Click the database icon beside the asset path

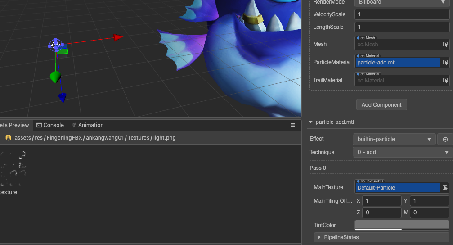[x=8, y=138]
